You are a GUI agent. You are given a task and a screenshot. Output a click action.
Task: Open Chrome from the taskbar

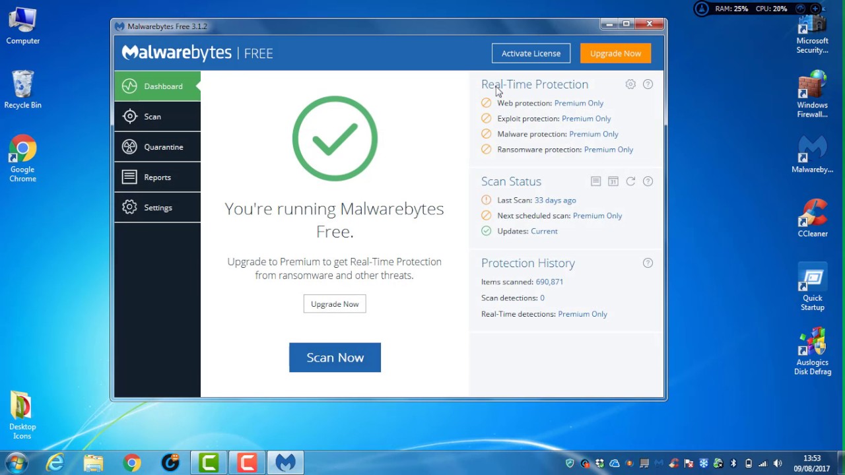(x=132, y=463)
